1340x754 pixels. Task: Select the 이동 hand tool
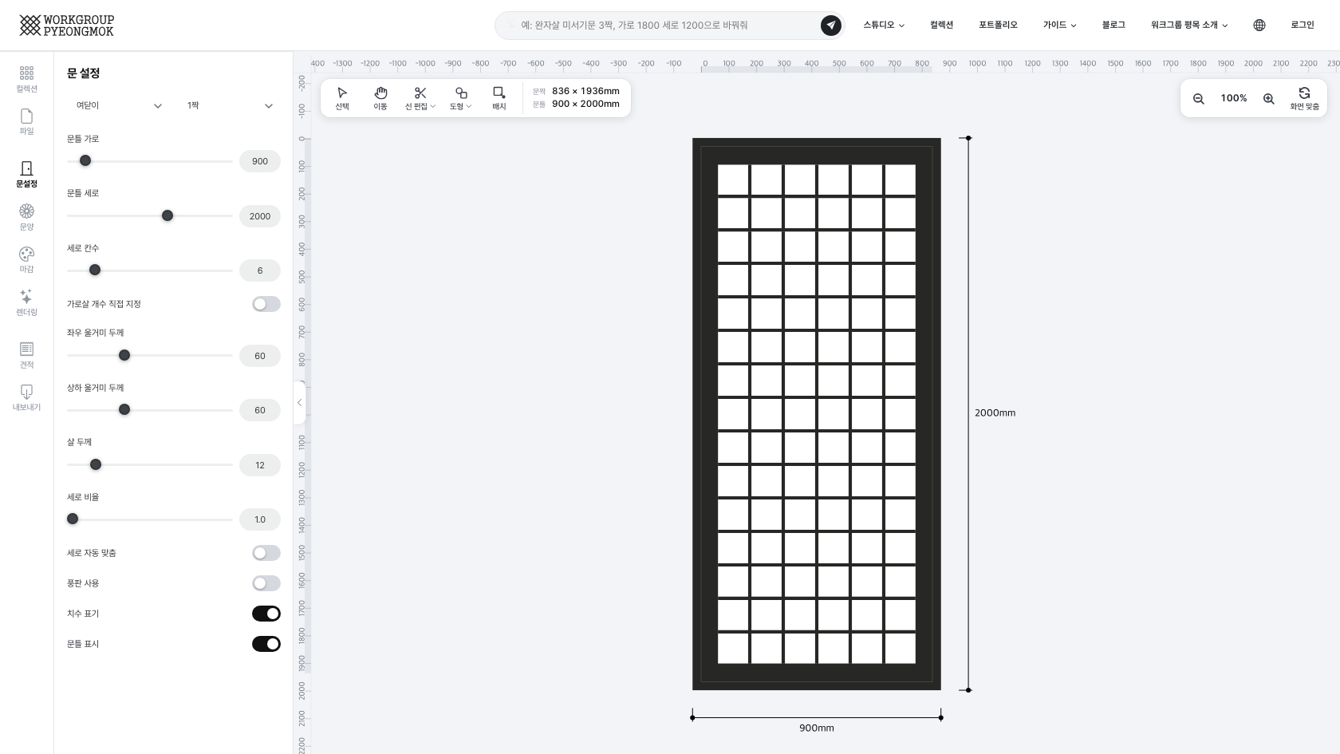click(380, 98)
